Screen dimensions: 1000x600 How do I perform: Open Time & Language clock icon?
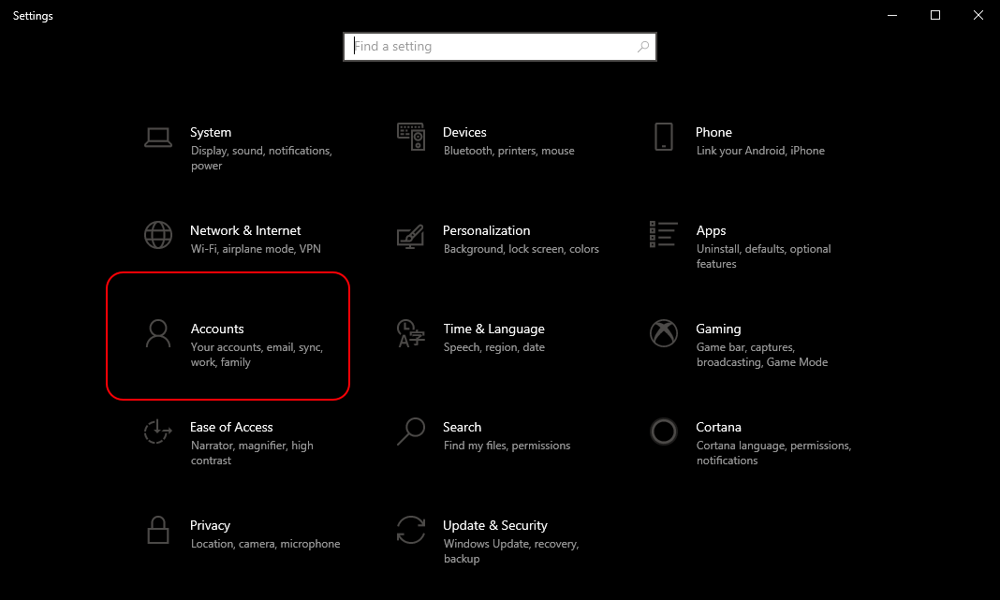coord(411,333)
